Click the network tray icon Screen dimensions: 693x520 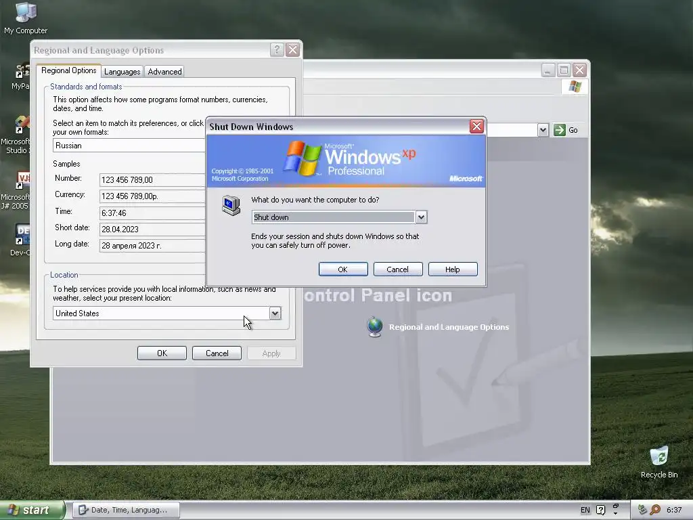pyautogui.click(x=642, y=510)
